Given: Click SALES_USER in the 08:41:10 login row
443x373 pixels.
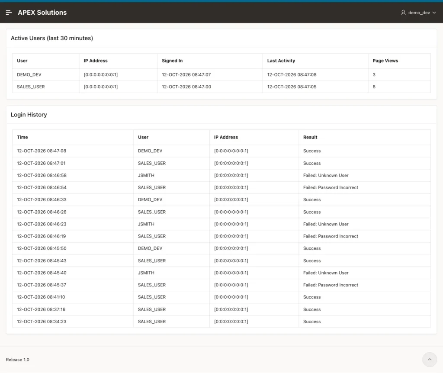Looking at the screenshot, I should (152, 297).
